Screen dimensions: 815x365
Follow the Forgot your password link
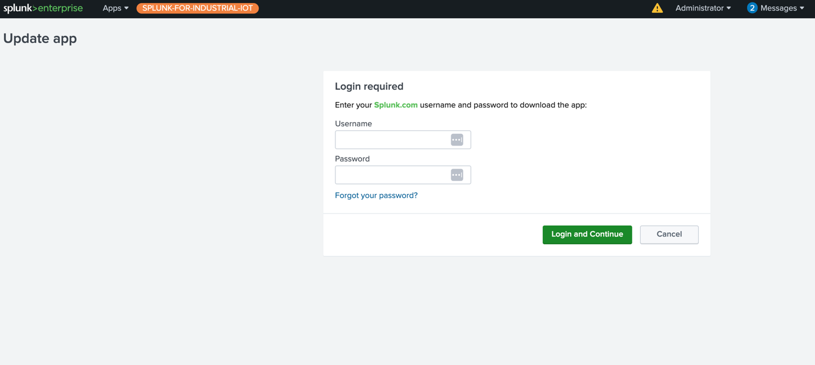(x=376, y=195)
